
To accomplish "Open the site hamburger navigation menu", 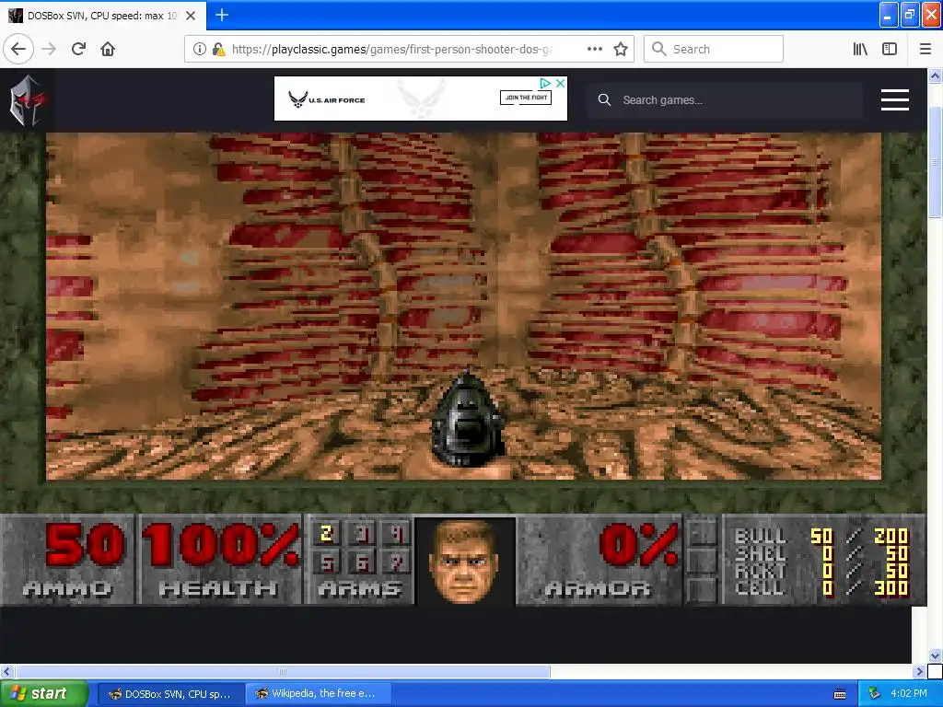I will 895,100.
